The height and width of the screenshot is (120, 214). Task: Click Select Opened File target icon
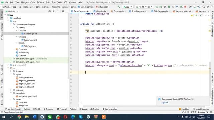[49, 11]
